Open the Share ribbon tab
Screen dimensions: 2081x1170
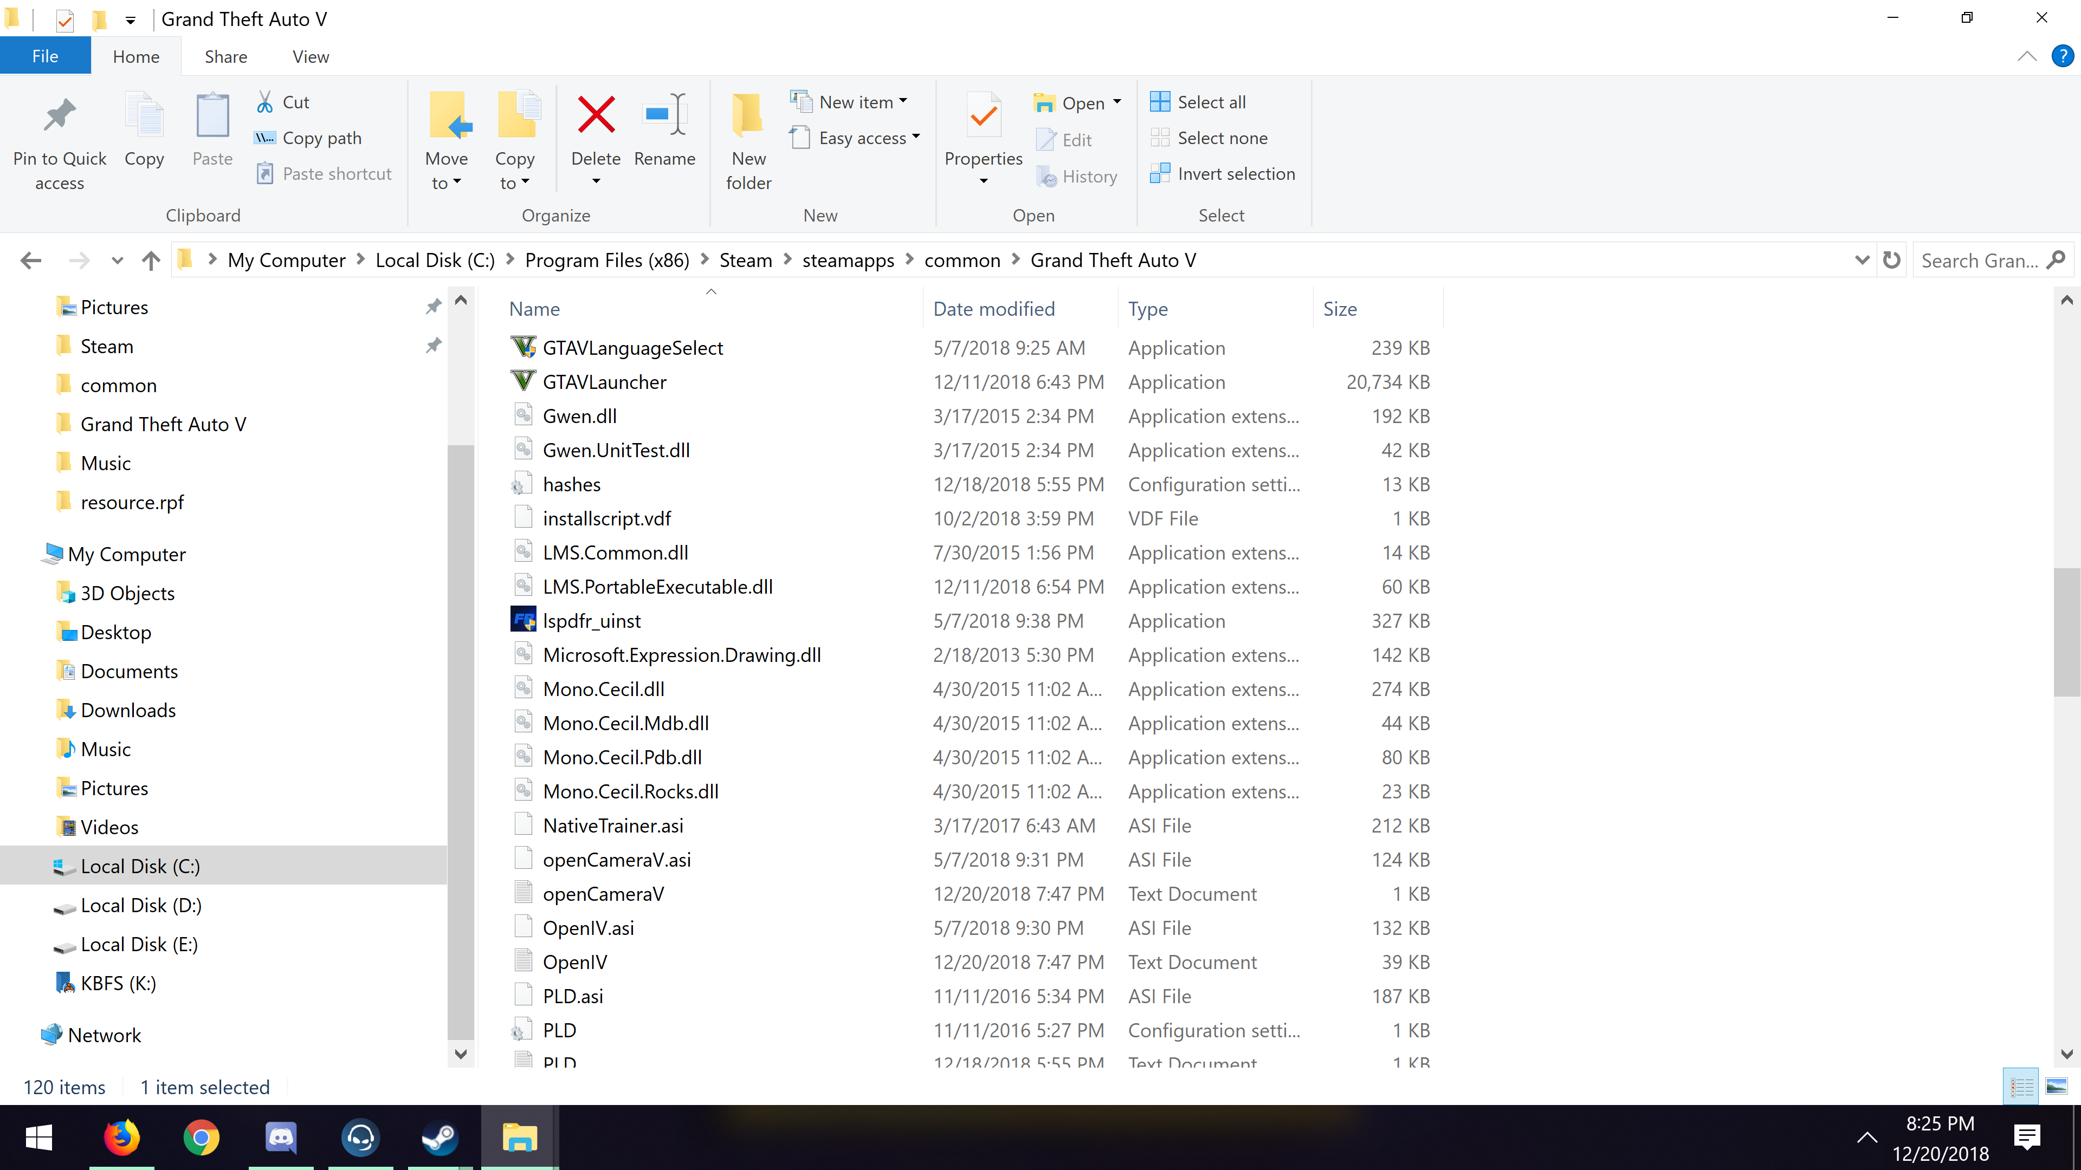click(x=225, y=56)
